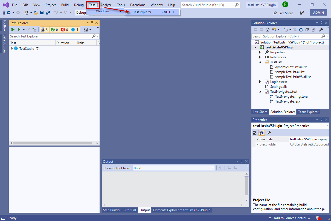Cancel the test run in Test Explorer

point(34,30)
